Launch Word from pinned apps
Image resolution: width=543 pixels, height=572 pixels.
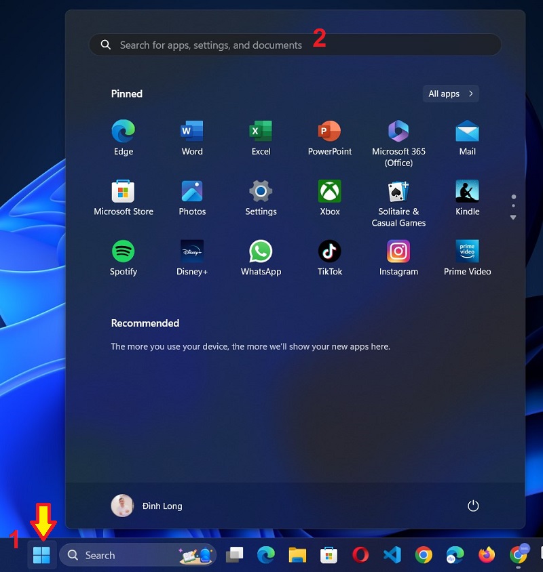[x=192, y=138]
